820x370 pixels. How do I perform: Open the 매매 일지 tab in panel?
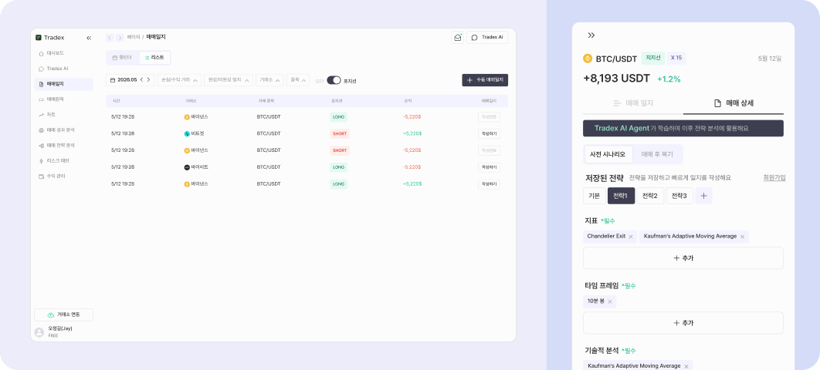(633, 103)
